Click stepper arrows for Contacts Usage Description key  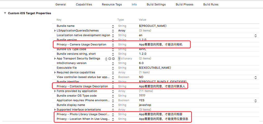coord(113,87)
